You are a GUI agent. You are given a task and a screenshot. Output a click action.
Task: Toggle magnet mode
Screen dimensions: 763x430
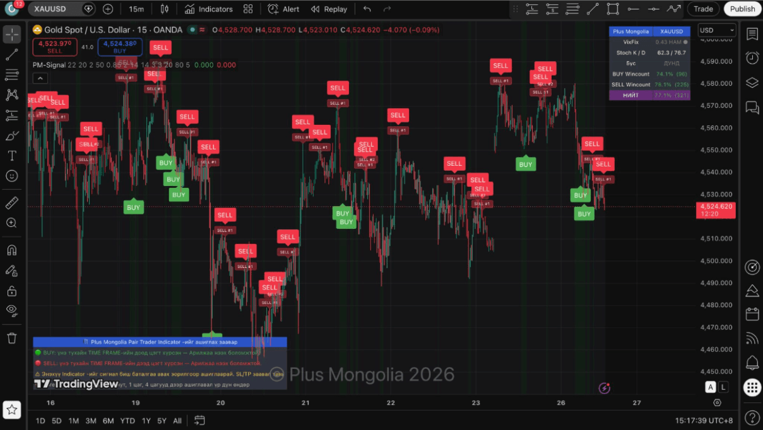(11, 250)
